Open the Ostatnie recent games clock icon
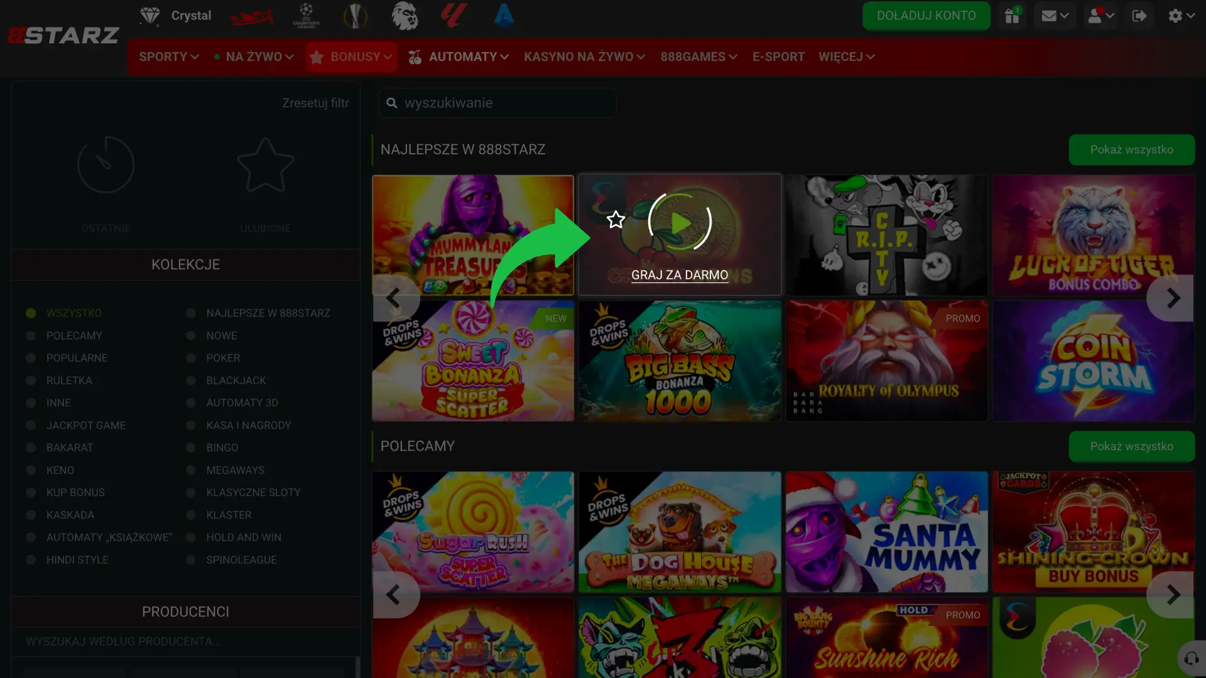Screen dimensions: 1206x678 (x=106, y=164)
